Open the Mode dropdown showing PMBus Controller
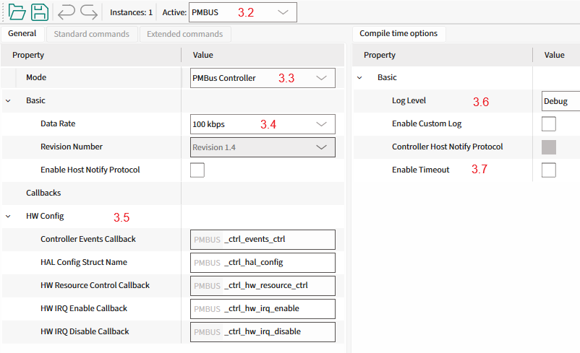580x353 pixels. pyautogui.click(x=263, y=78)
